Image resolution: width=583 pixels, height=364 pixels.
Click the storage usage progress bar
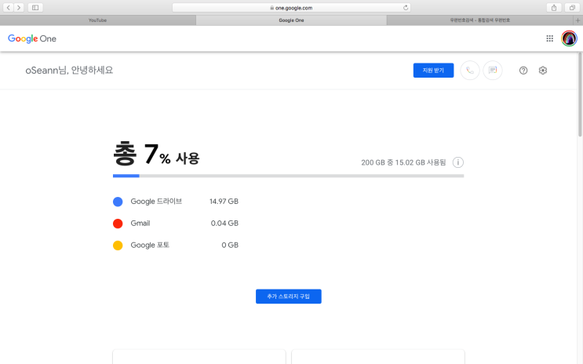(x=288, y=176)
